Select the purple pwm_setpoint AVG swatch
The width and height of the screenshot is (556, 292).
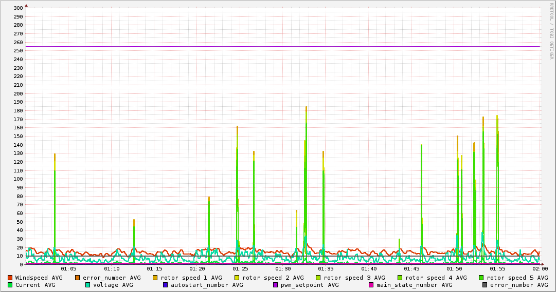pyautogui.click(x=275, y=285)
